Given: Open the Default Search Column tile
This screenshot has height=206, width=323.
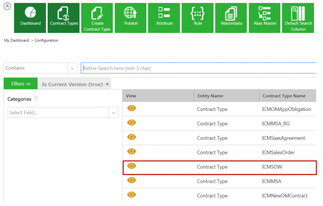Looking at the screenshot, I should (x=298, y=18).
